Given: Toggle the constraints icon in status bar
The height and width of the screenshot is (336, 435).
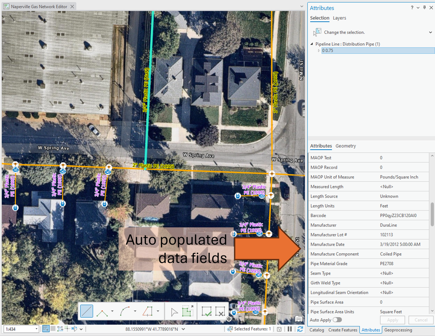Looking at the screenshot, I should [x=60, y=329].
